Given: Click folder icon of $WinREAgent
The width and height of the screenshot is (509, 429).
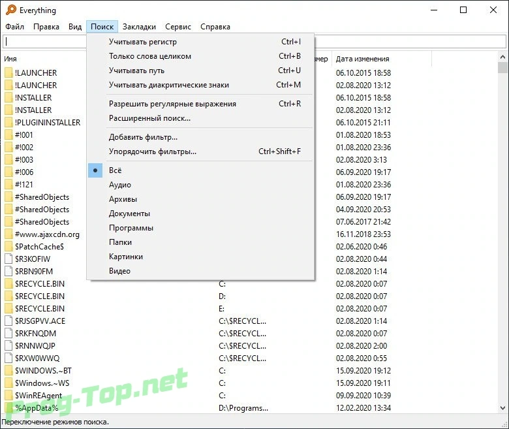Looking at the screenshot, I should click(x=8, y=395).
